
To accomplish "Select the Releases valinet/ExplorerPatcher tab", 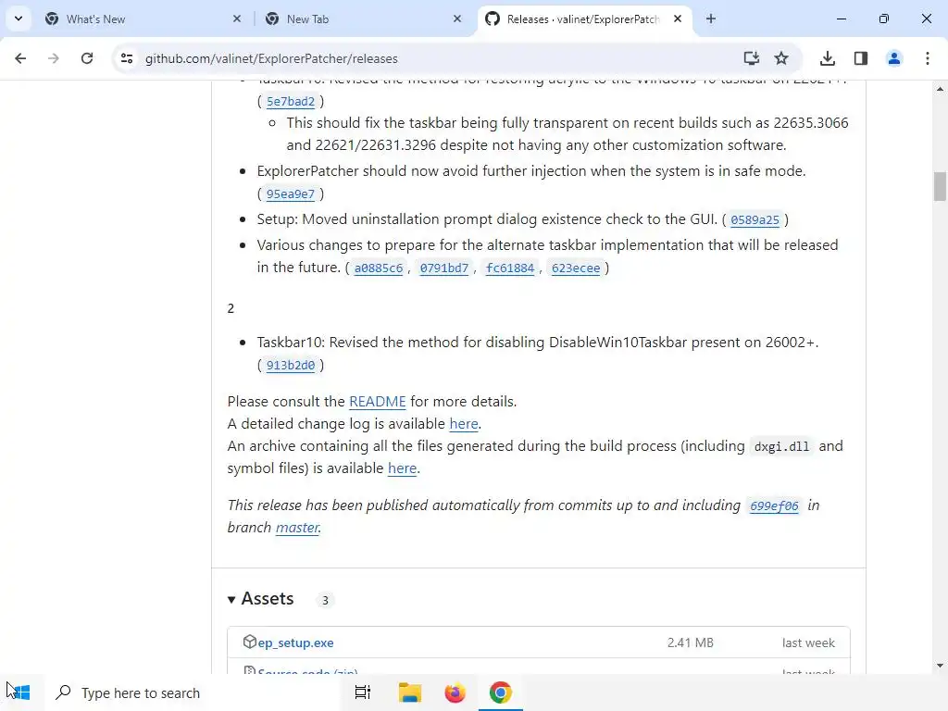I will click(x=583, y=19).
